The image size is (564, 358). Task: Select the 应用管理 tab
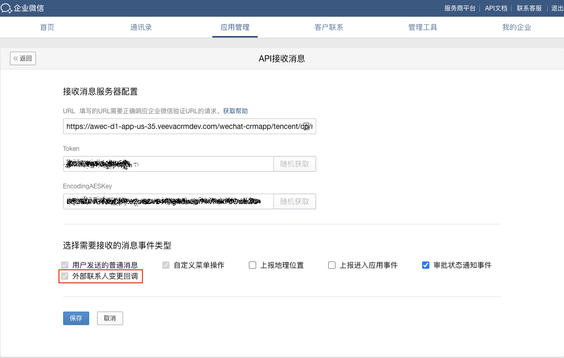[235, 27]
